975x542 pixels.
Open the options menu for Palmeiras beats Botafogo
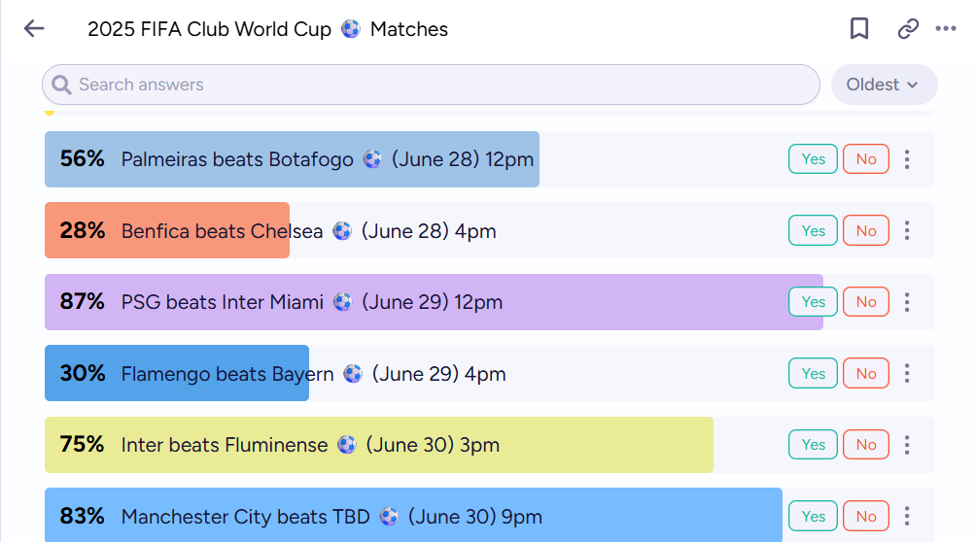click(x=907, y=159)
